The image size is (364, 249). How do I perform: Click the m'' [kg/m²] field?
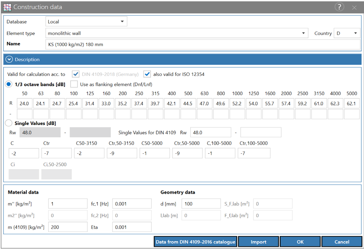68,204
